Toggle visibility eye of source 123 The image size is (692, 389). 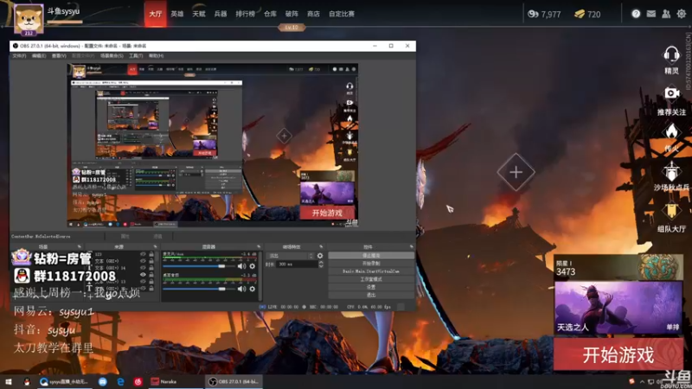143,254
